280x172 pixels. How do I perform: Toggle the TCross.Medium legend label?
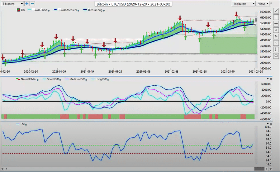pos(68,10)
